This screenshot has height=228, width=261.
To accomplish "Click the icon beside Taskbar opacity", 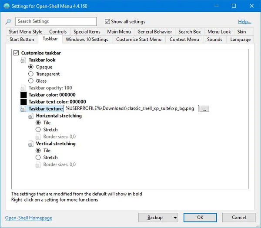I will click(x=23, y=88).
